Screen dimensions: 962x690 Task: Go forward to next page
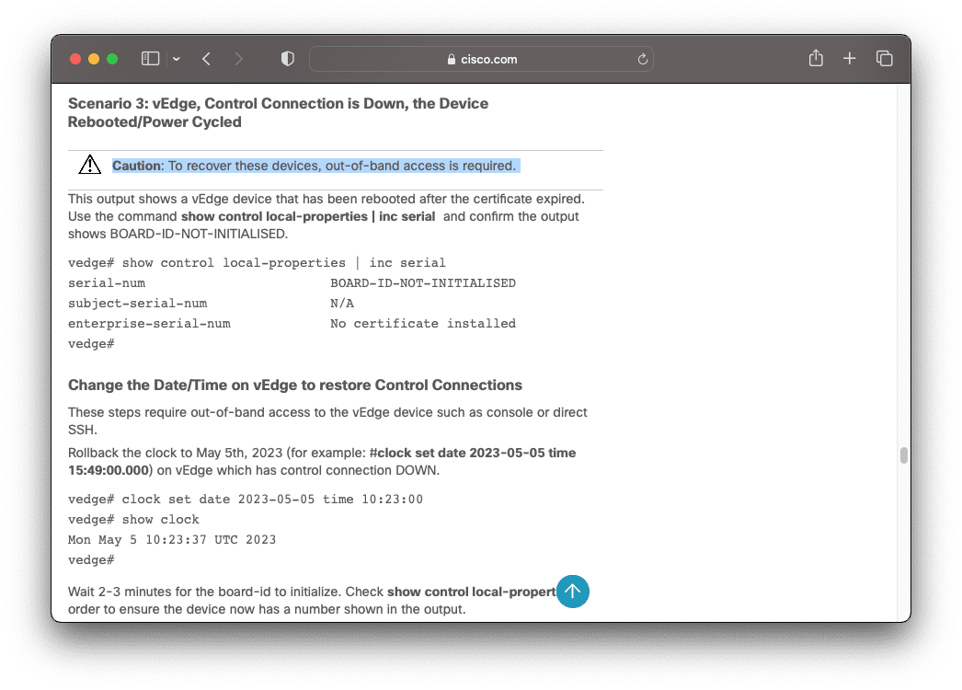coord(239,59)
